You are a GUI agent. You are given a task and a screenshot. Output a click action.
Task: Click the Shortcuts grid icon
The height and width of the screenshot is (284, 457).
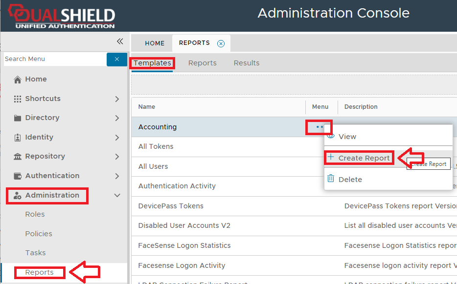pos(18,99)
